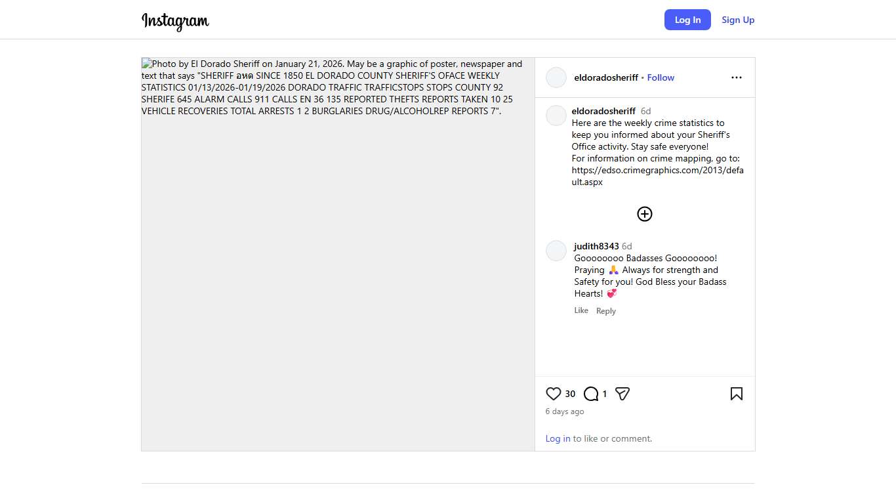Click eldoradosheriff avatar beside the caption
The width and height of the screenshot is (896, 504).
pyautogui.click(x=556, y=115)
